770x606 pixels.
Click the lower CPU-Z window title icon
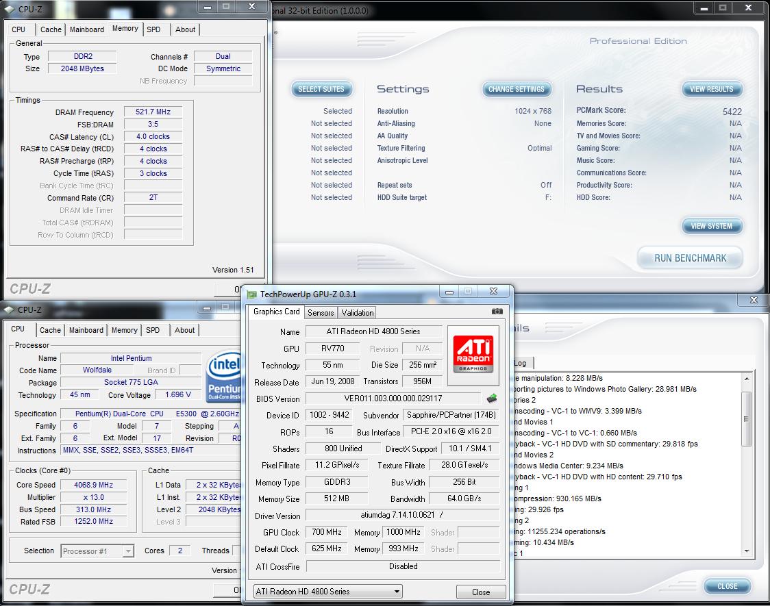9,310
